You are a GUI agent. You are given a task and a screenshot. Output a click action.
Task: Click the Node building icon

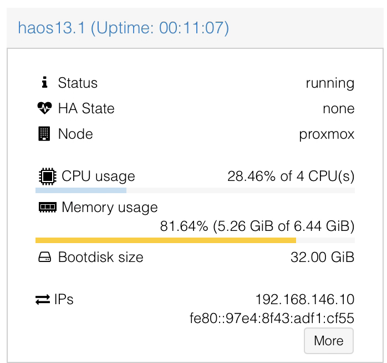pos(45,134)
